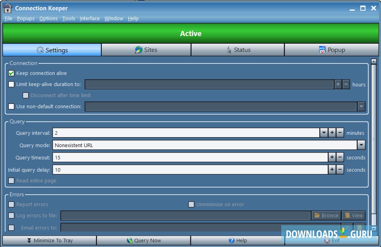Check Read entire page option
This screenshot has height=247, width=381.
point(11,180)
